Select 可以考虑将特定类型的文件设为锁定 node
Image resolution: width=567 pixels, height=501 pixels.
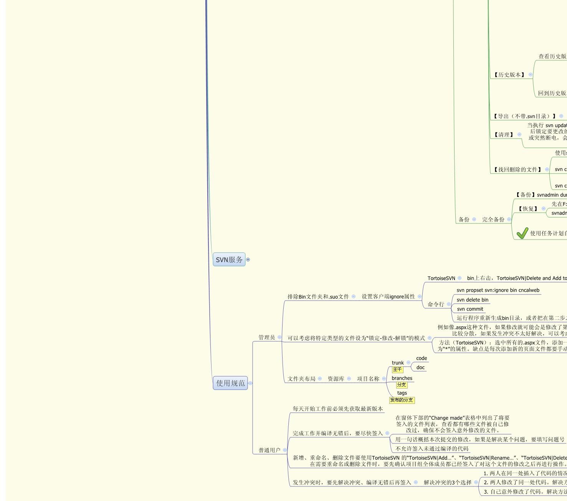[356, 338]
